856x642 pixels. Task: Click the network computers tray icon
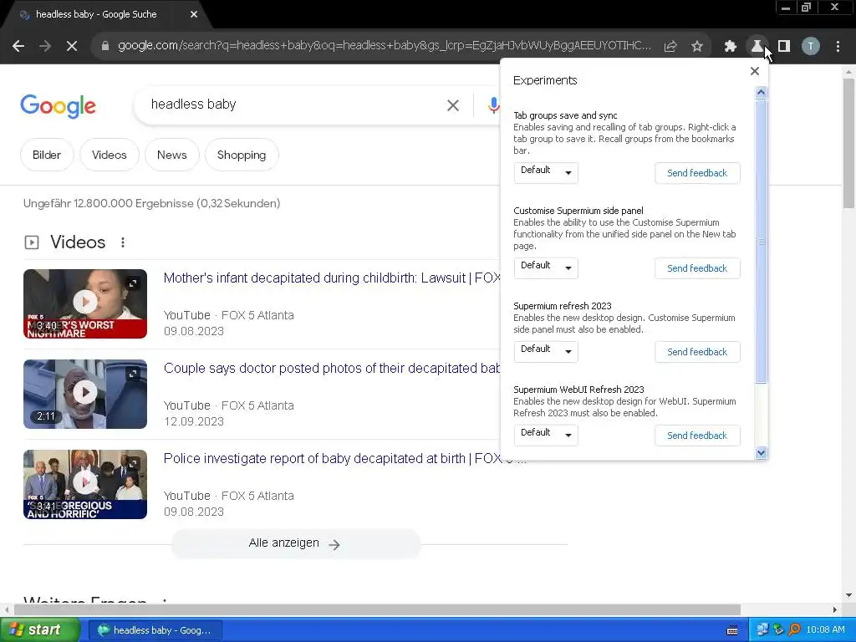(762, 630)
